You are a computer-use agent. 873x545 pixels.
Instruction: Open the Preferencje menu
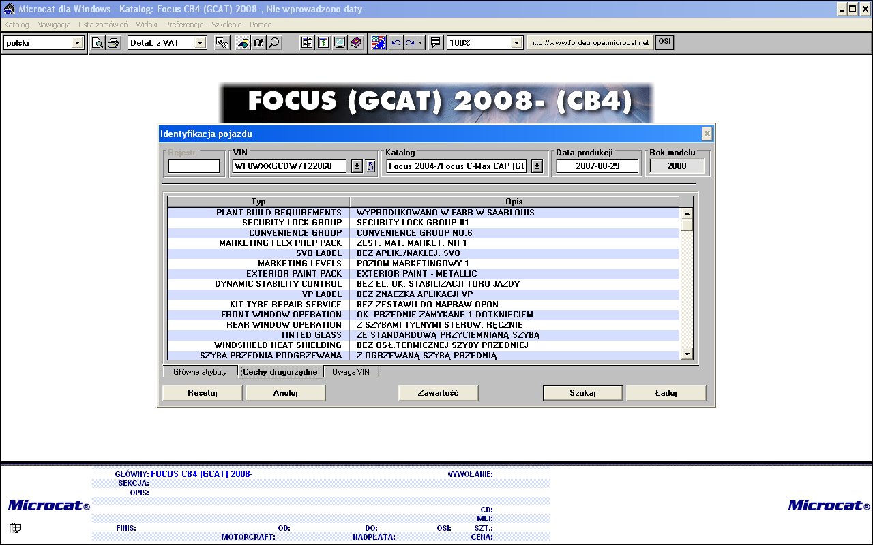[x=184, y=25]
